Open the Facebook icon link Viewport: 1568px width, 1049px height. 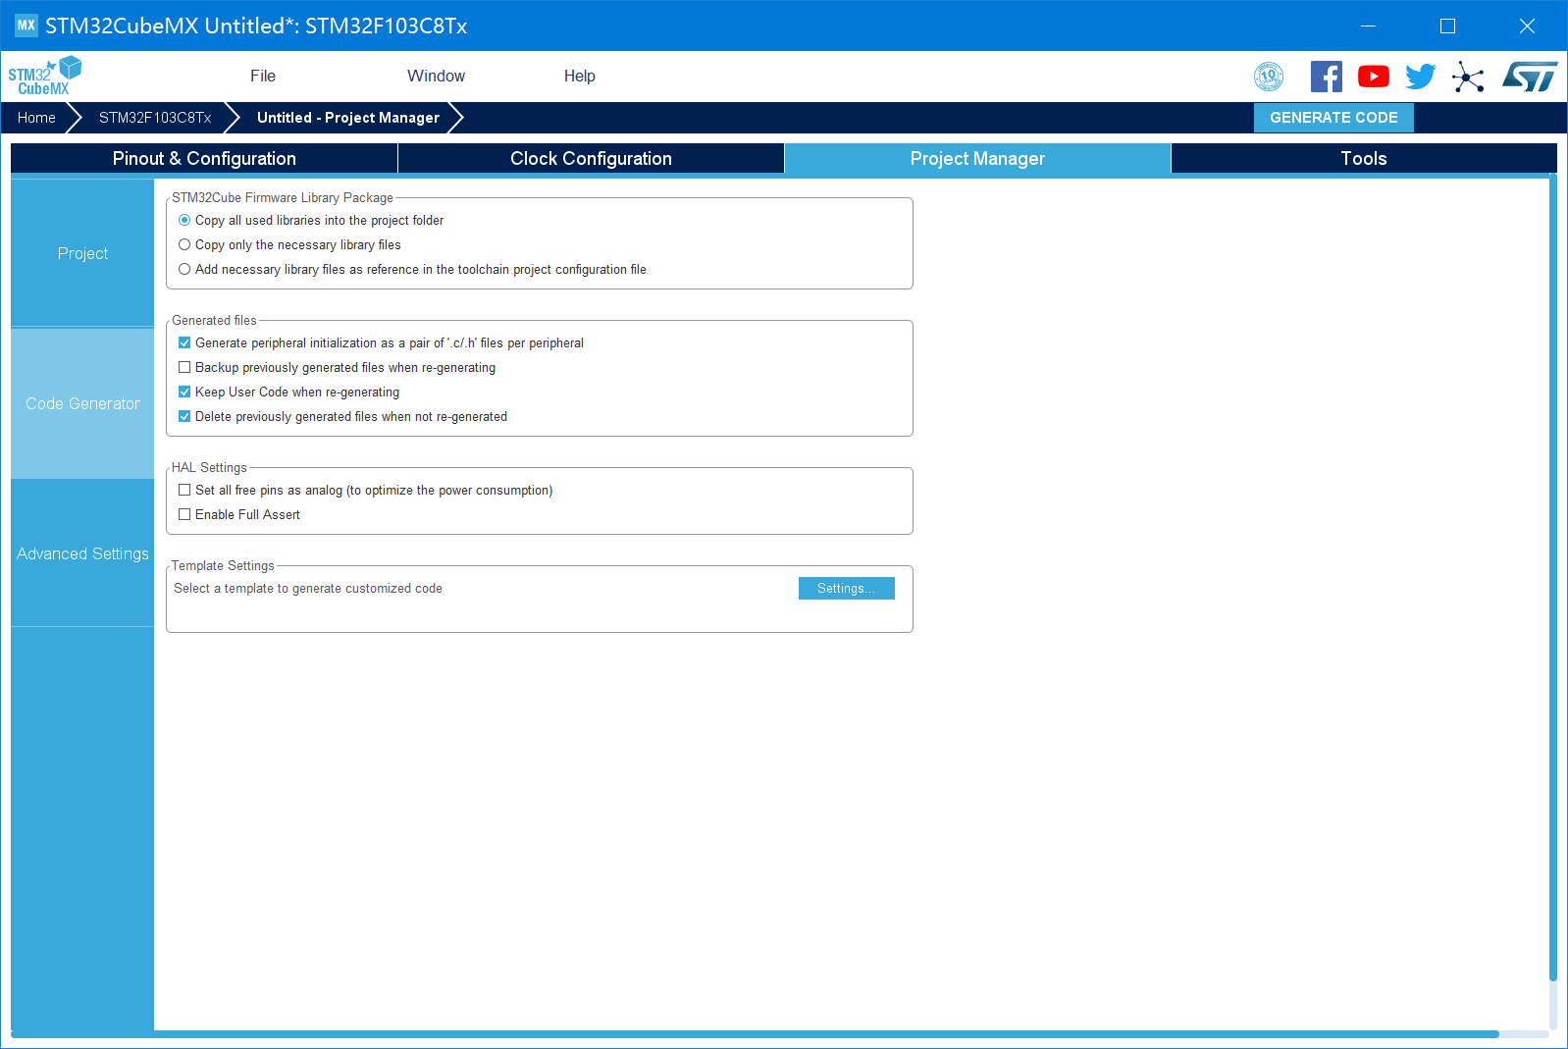[1326, 77]
